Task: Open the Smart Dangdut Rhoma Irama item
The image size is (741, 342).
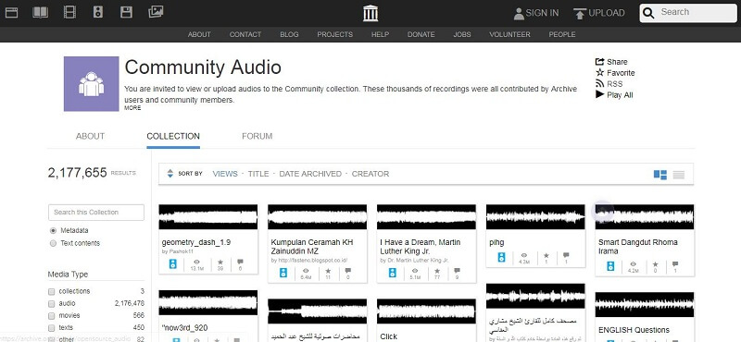Action: tap(638, 247)
